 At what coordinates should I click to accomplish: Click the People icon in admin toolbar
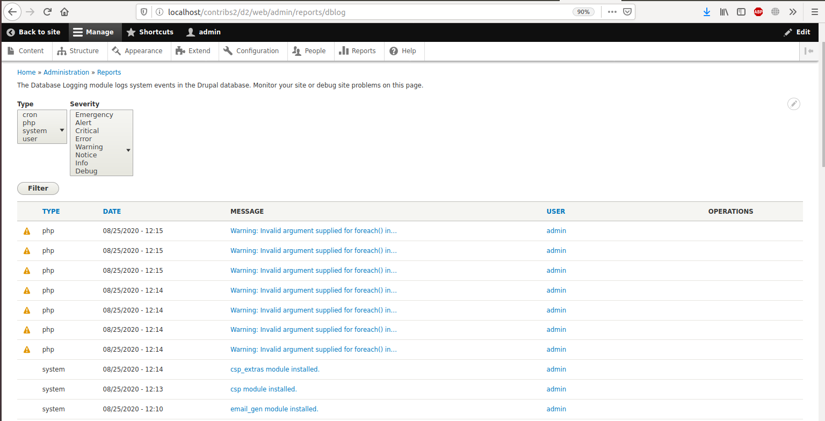click(x=296, y=50)
